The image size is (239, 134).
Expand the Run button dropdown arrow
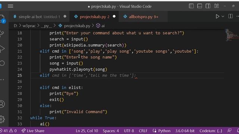pyautogui.click(x=223, y=16)
